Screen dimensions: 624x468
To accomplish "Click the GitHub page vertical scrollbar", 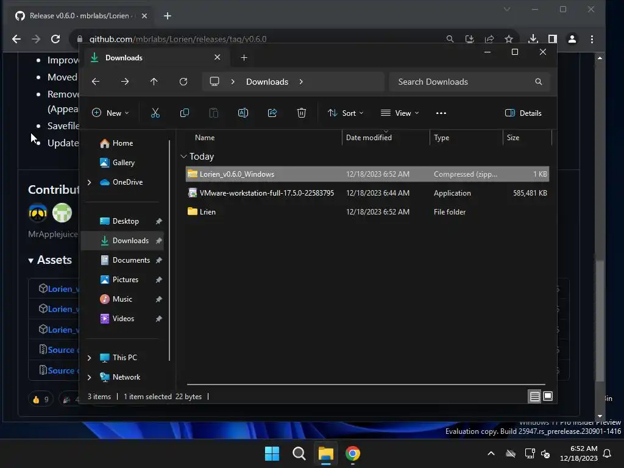I will coord(600,321).
